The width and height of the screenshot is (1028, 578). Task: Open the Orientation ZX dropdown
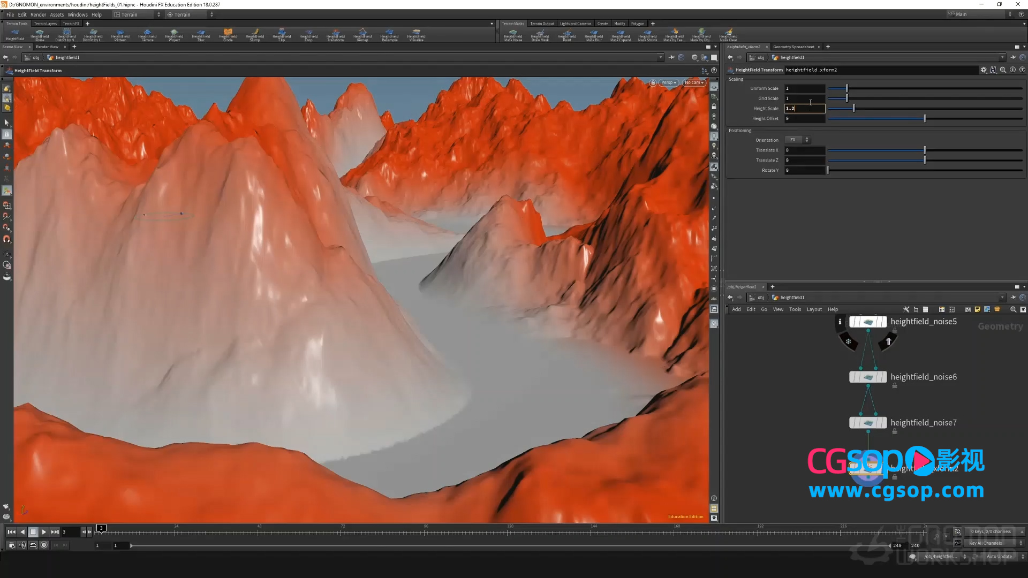coord(797,140)
